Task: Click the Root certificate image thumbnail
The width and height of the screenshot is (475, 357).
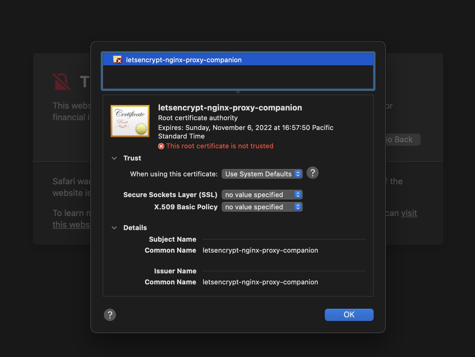Action: click(130, 121)
